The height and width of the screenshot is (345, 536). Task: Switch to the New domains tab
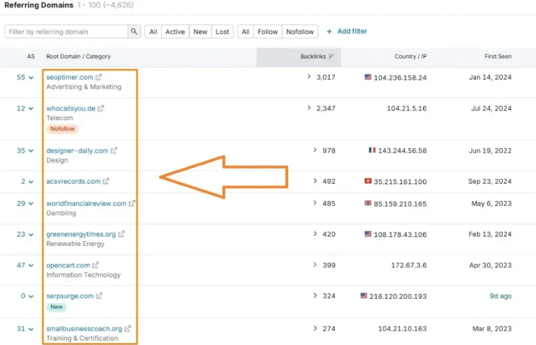[x=200, y=31]
